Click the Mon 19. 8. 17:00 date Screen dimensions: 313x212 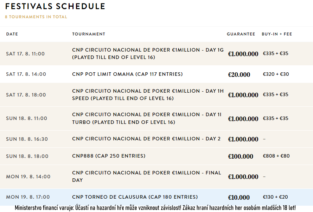click(28, 197)
